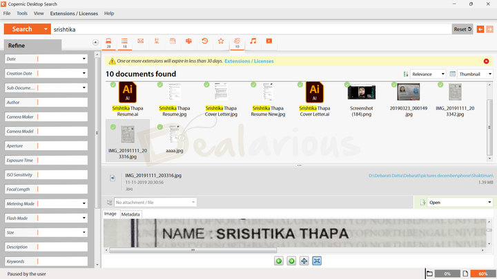Open the Files list category with 18 results
Screen dimensions: 497x279
(x=124, y=43)
